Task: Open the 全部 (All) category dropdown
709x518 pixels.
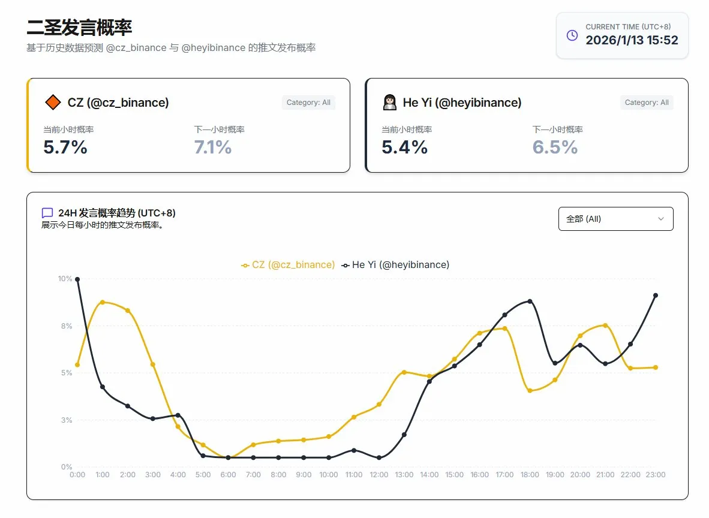Action: (615, 219)
